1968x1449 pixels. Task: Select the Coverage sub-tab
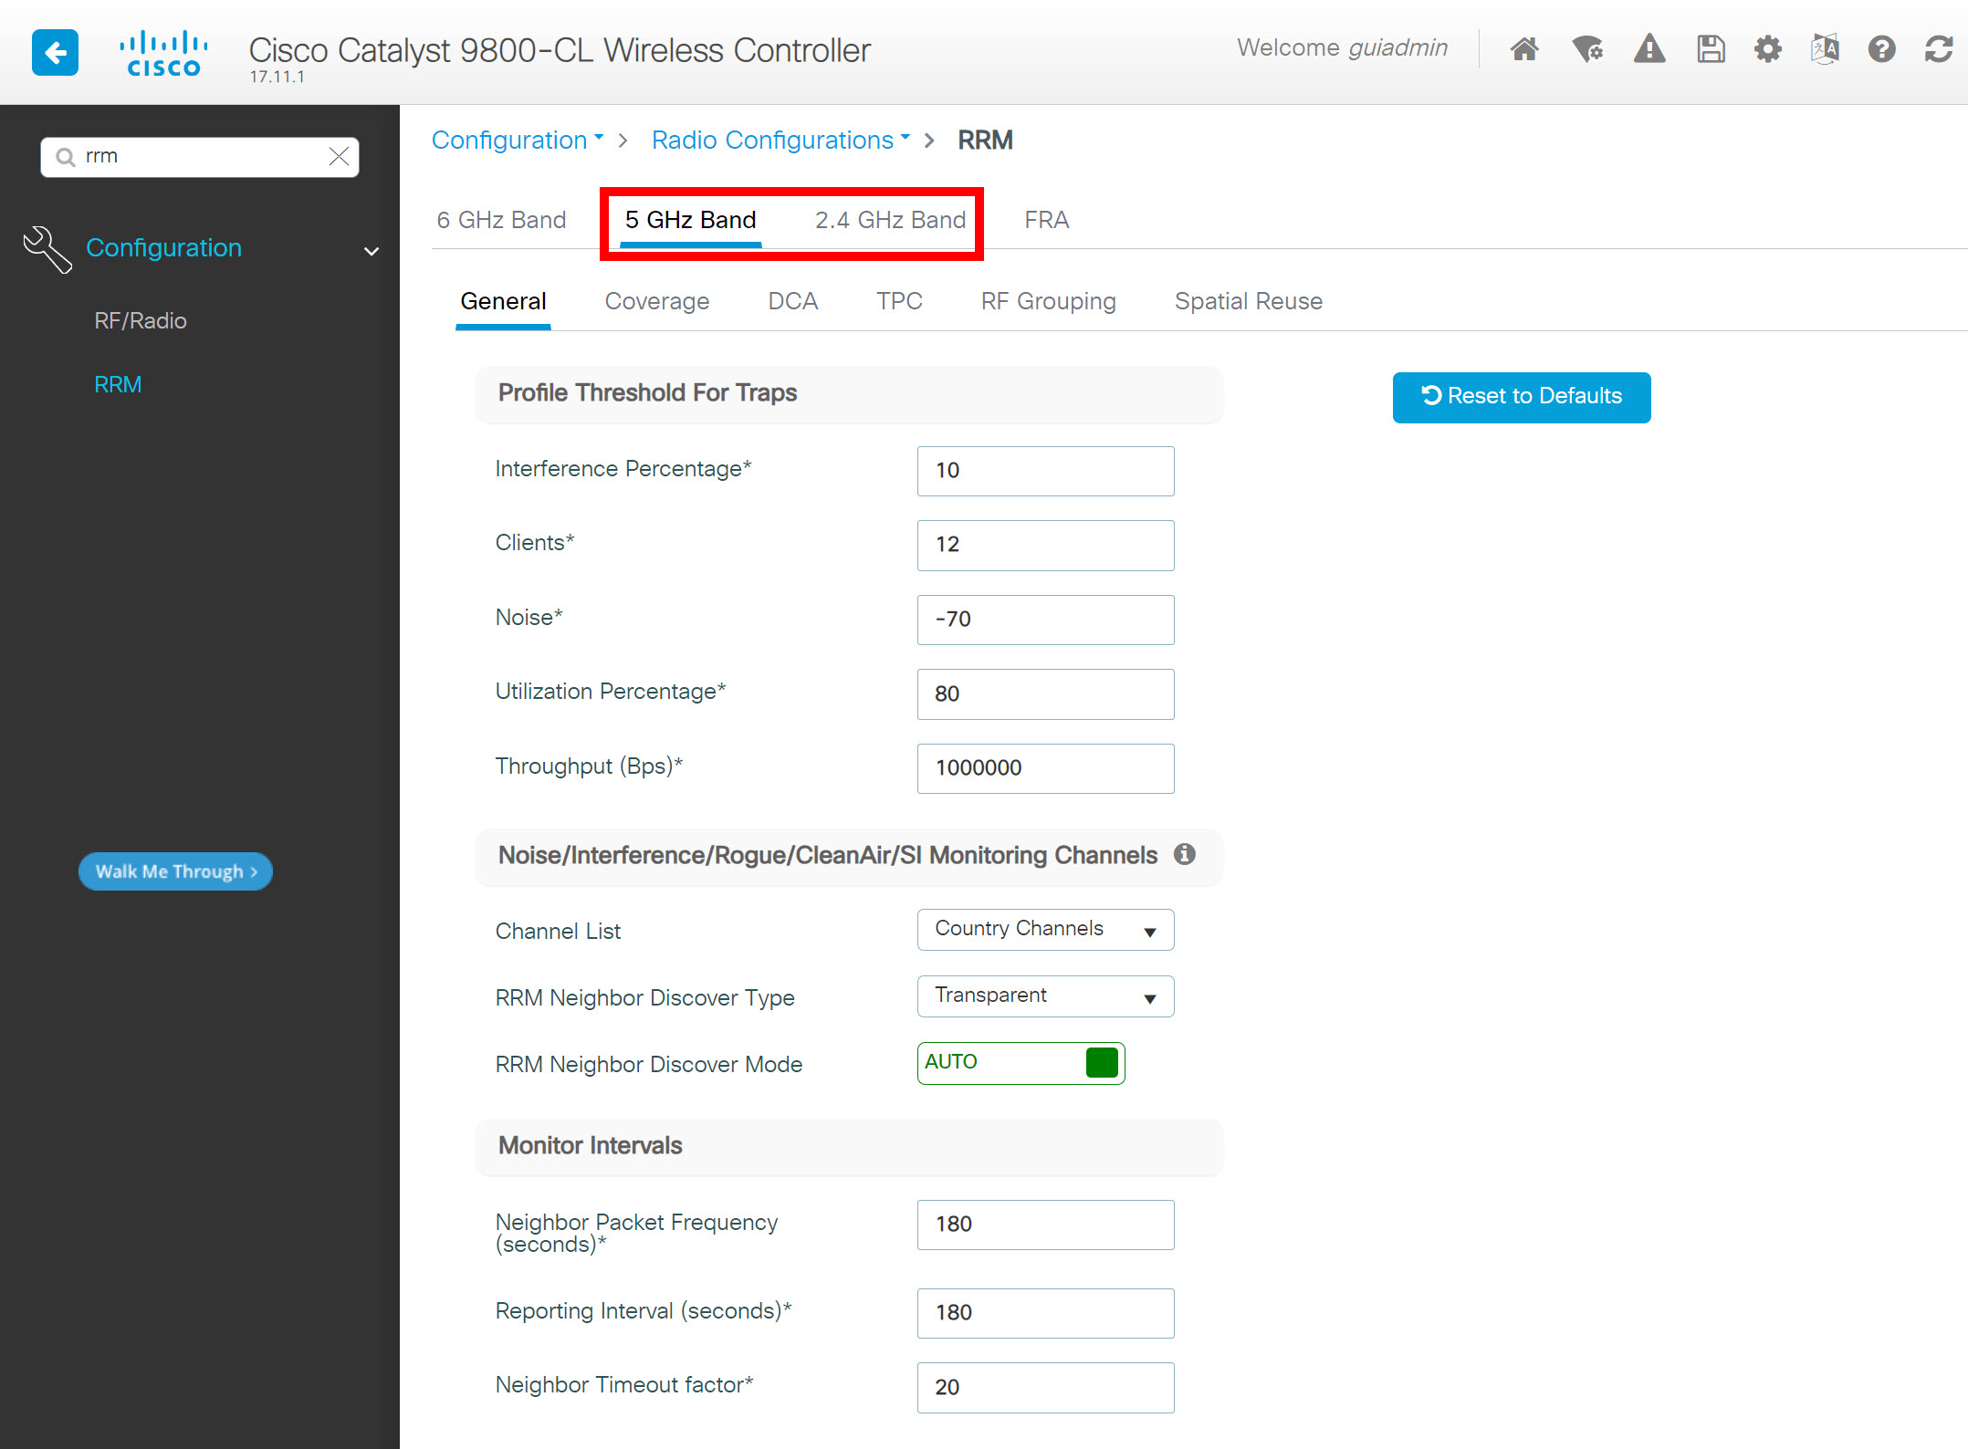657,301
